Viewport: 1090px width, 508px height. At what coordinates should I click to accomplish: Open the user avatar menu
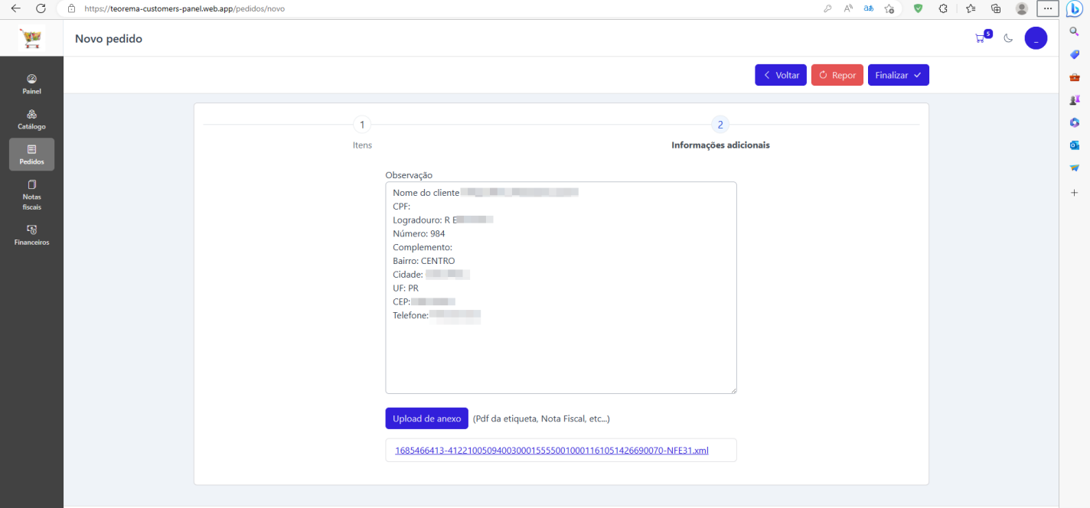click(1036, 38)
